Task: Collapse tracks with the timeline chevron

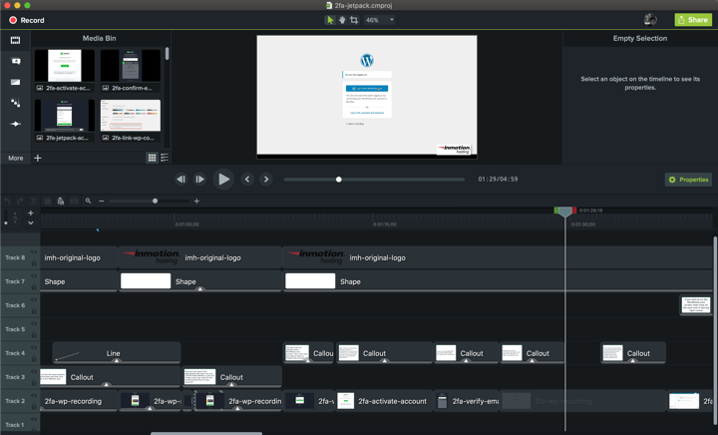Action: pos(31,222)
